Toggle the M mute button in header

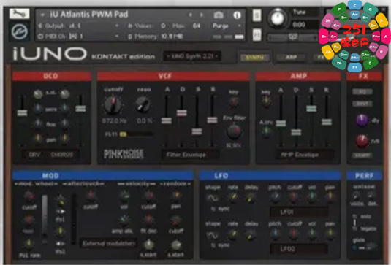point(257,34)
